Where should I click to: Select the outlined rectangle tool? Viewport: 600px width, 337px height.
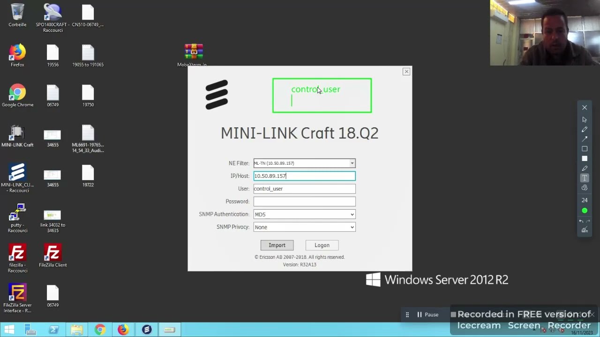[585, 149]
